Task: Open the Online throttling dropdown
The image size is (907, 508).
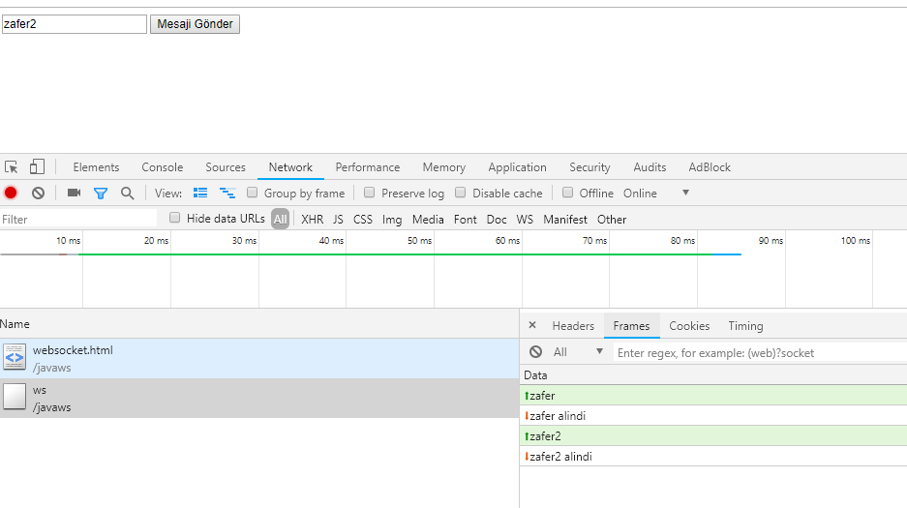Action: point(656,193)
